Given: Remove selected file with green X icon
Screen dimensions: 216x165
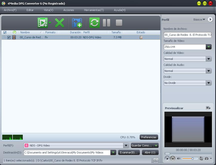Looking at the screenshot, I should coord(60,23).
